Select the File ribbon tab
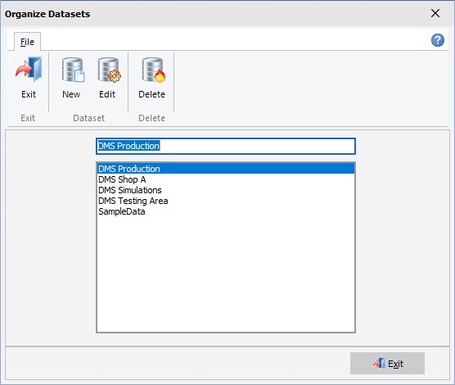Screen dimensions: 455x385 click(27, 42)
